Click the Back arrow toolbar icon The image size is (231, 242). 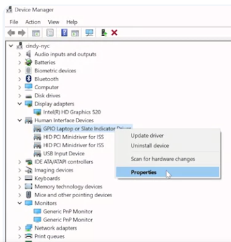click(11, 33)
